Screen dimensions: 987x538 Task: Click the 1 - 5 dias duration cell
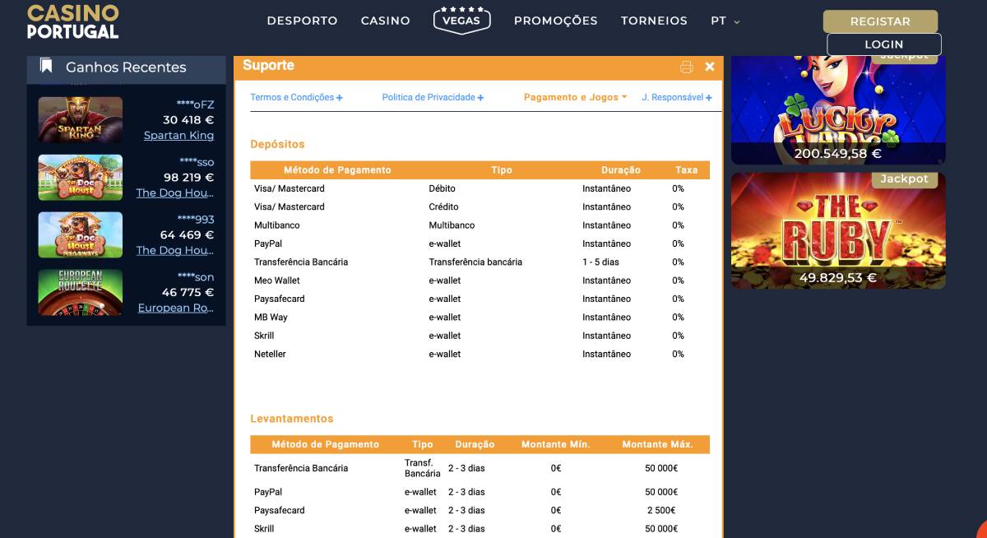coord(601,262)
